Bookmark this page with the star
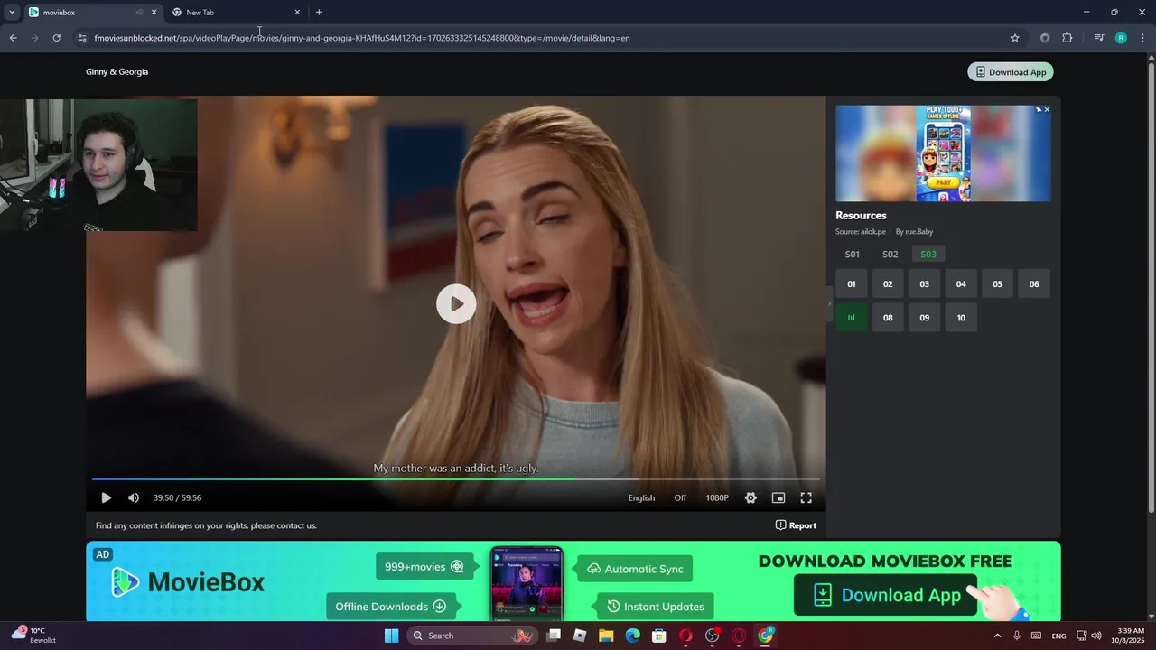The width and height of the screenshot is (1156, 650). (x=1015, y=38)
